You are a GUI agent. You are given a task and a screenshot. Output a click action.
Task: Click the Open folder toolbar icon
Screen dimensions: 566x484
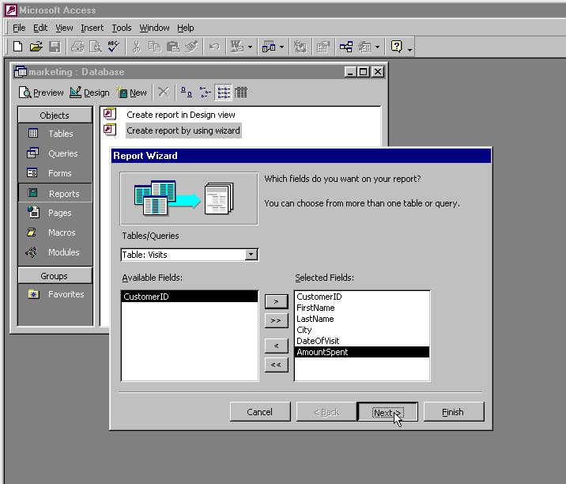tap(36, 47)
